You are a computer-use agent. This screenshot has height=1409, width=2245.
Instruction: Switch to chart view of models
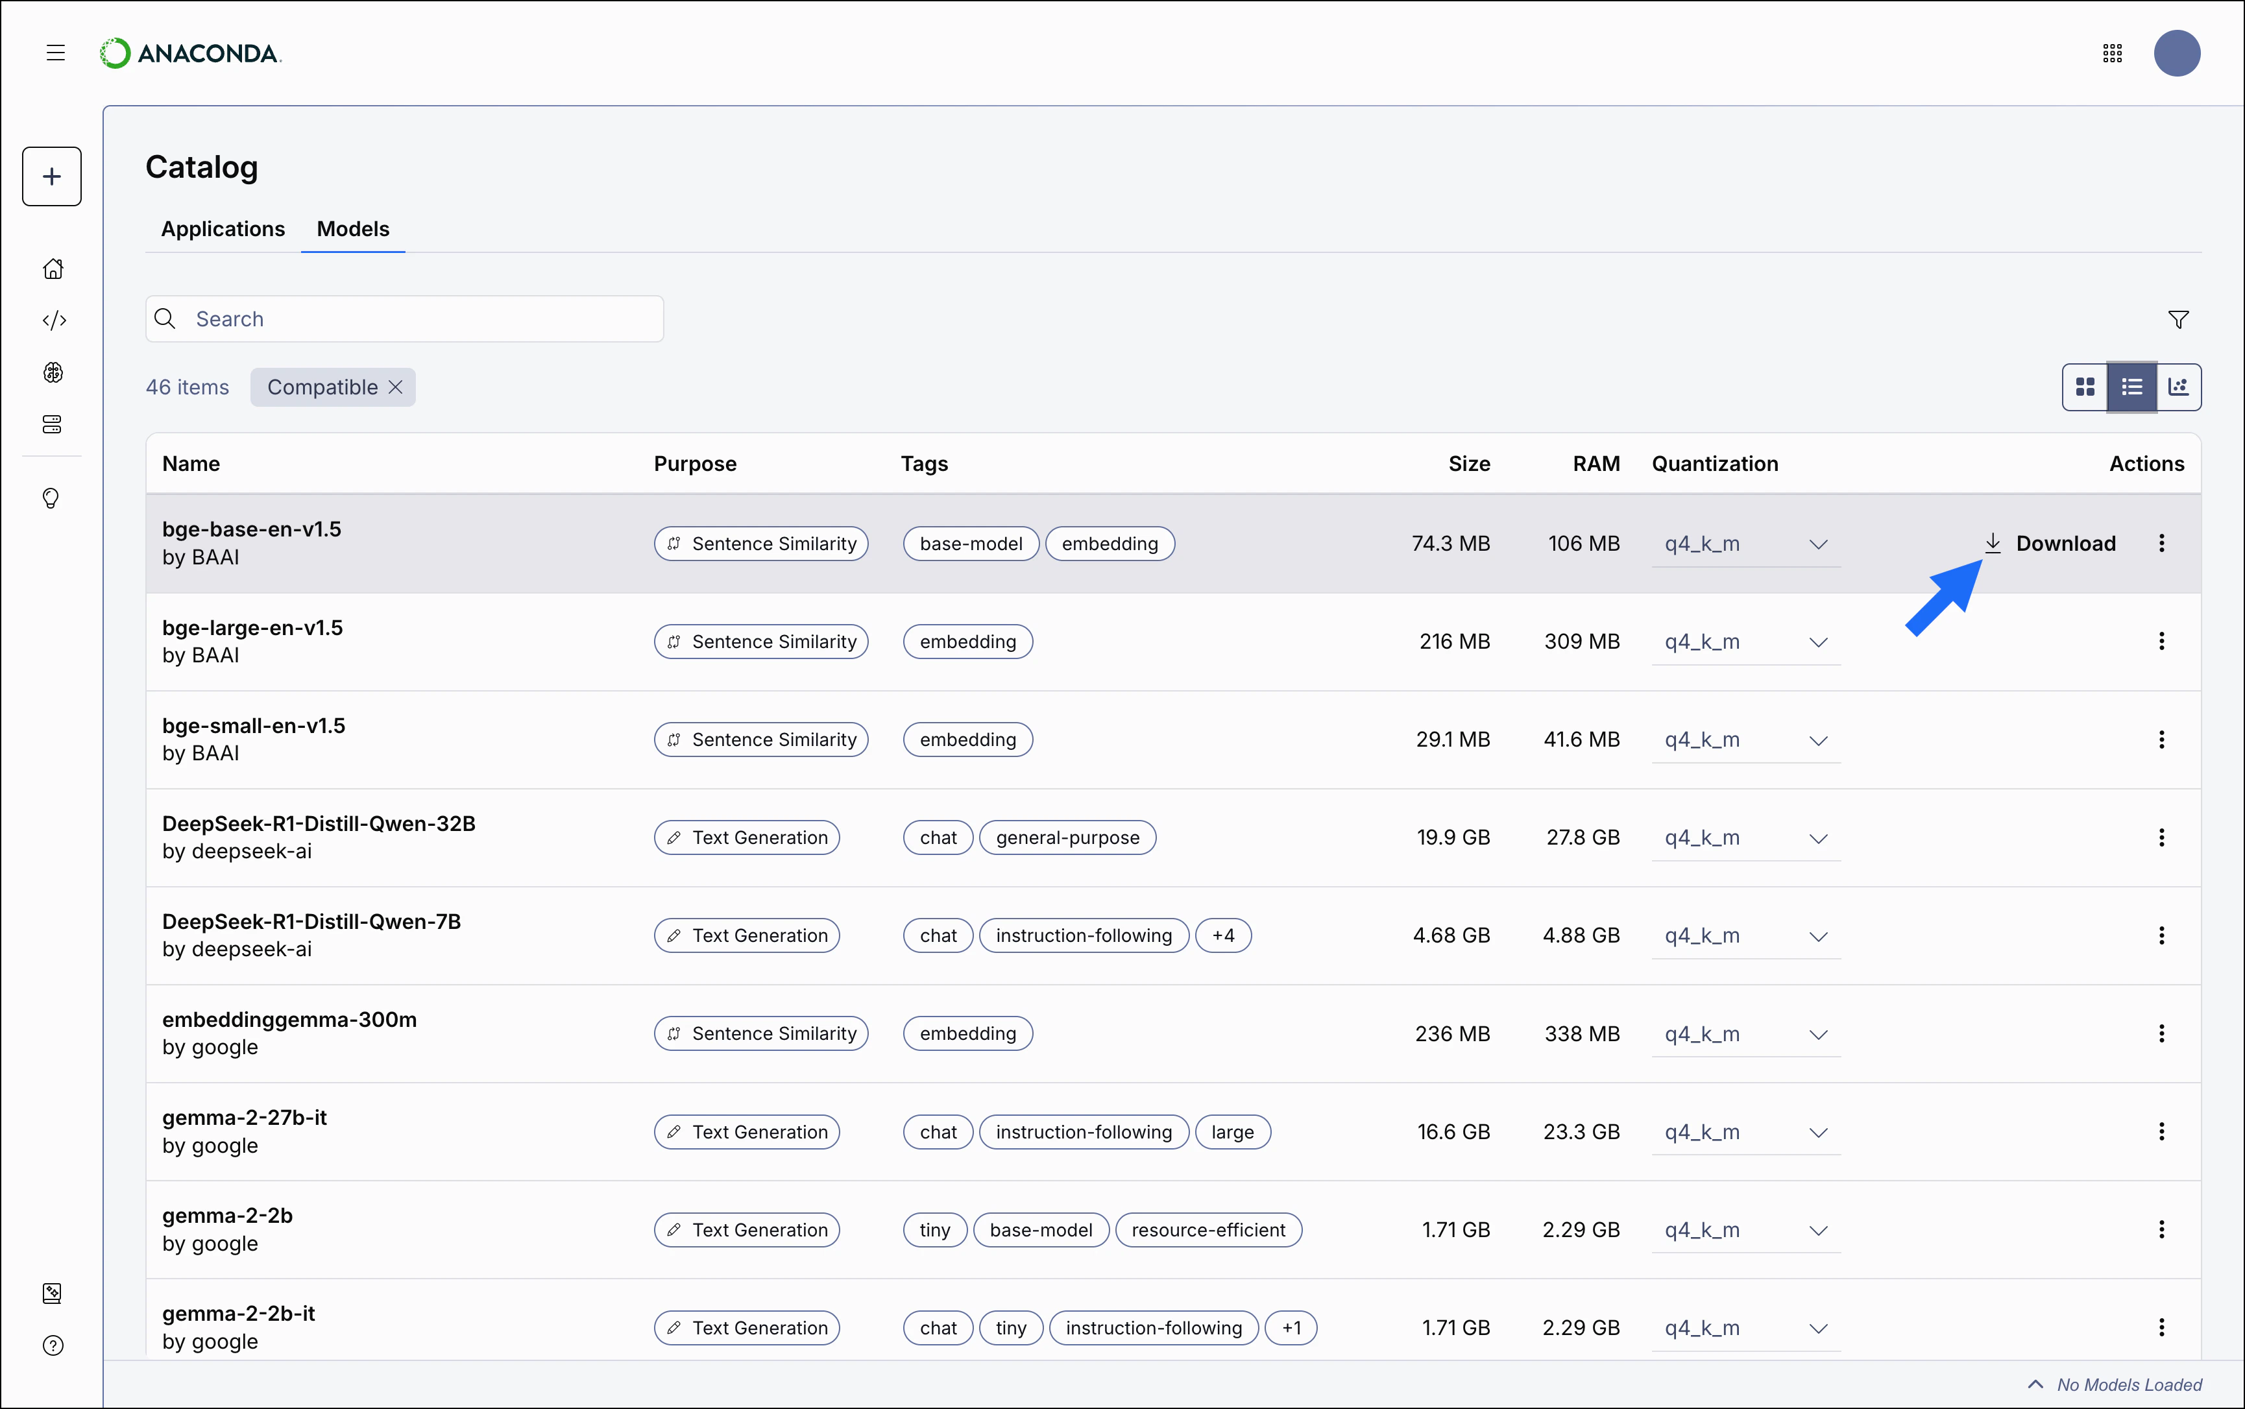2179,386
